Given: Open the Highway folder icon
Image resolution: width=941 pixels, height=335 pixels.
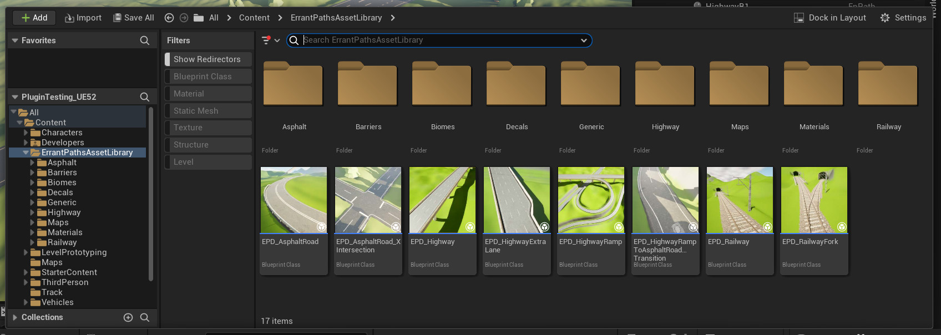Looking at the screenshot, I should [665, 84].
